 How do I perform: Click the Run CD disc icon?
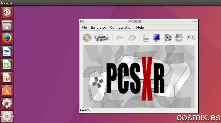tap(87, 38)
